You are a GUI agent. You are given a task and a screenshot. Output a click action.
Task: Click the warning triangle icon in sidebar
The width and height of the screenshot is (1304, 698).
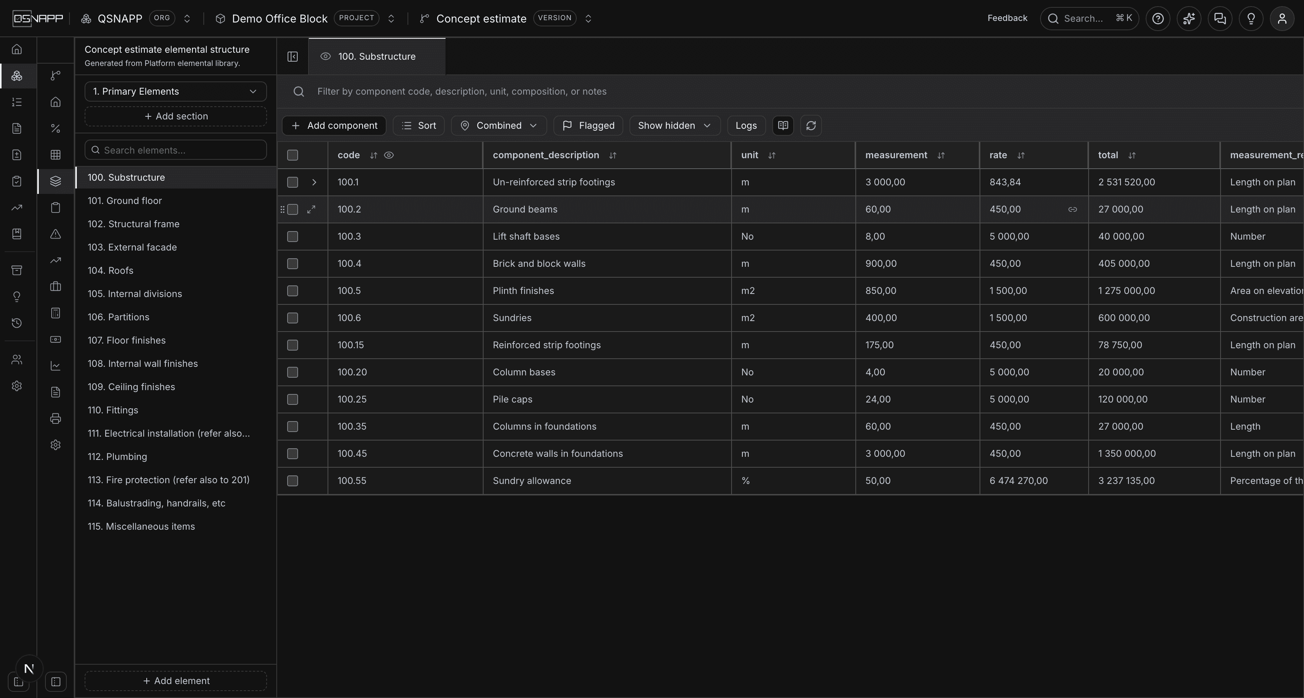pyautogui.click(x=55, y=234)
